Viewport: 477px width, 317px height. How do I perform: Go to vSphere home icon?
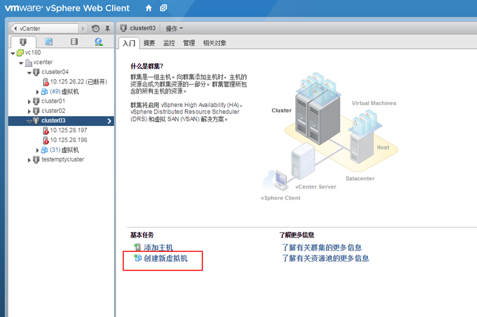coord(148,8)
